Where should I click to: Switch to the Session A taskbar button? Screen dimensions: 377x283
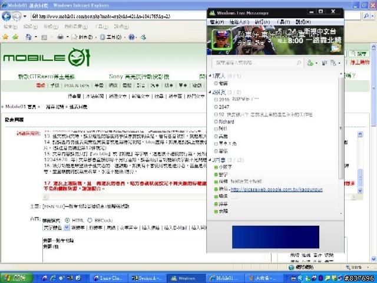(147, 278)
